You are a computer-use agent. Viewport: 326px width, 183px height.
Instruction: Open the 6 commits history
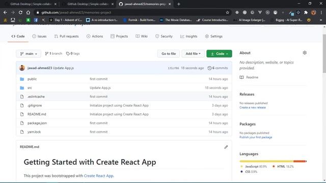click(218, 68)
